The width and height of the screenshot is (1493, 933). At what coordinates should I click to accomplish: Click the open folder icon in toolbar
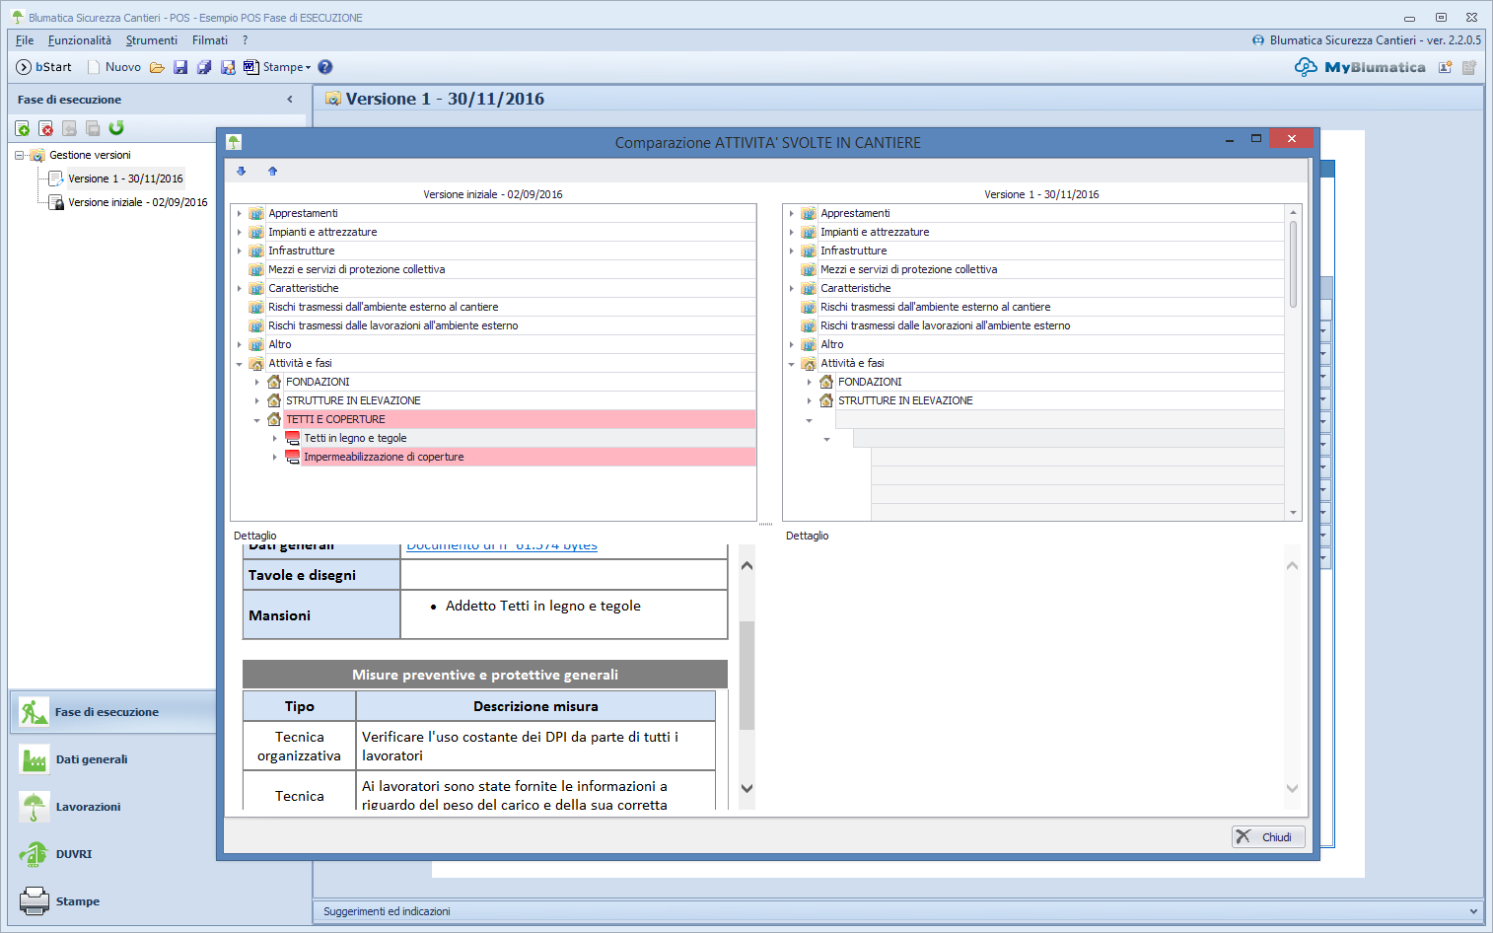click(x=157, y=67)
